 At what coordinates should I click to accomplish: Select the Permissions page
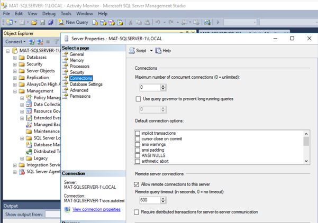coord(80,96)
